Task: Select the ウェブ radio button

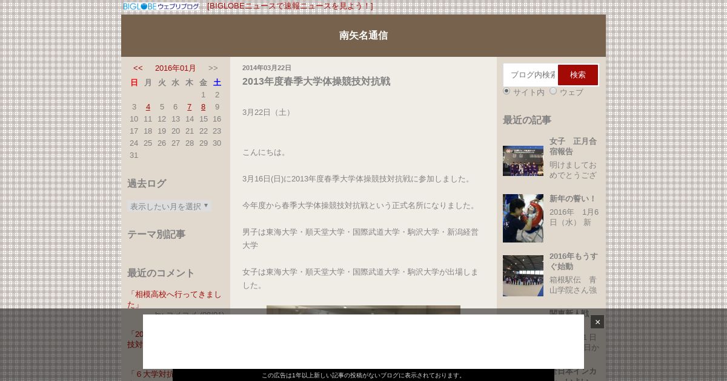Action: click(553, 91)
